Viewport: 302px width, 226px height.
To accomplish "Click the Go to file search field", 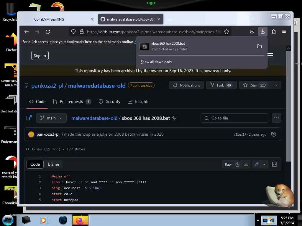I will [x=234, y=118].
